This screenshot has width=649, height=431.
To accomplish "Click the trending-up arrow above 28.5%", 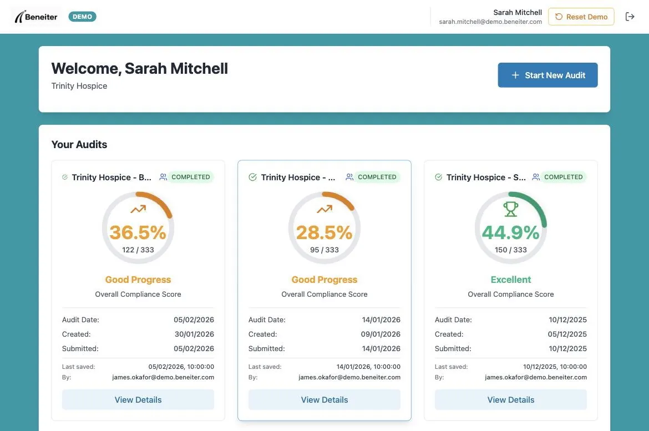I will (324, 209).
